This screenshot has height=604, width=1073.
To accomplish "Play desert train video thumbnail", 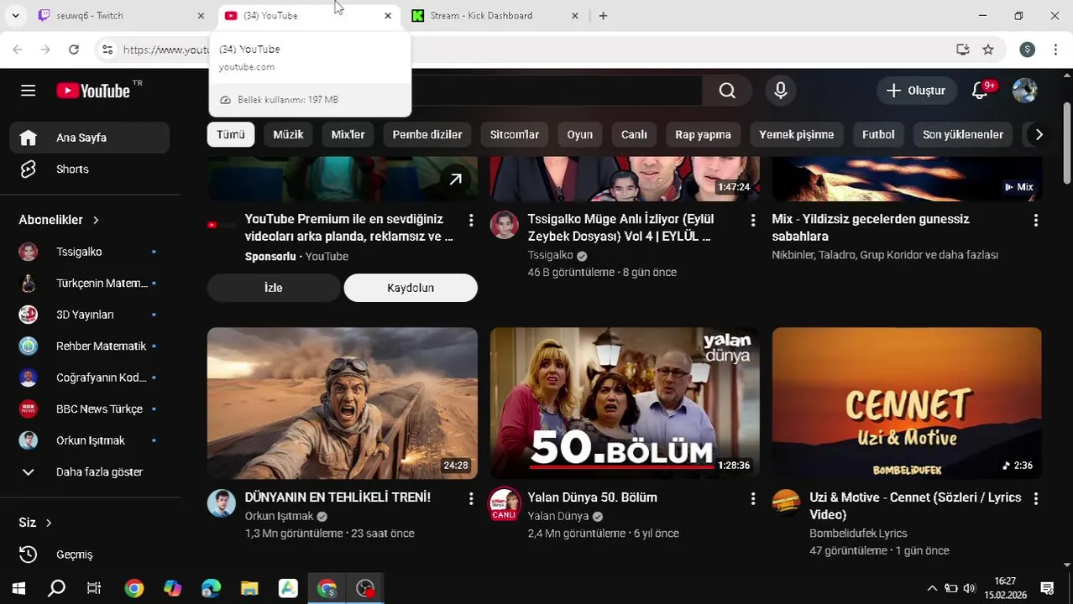I will (343, 404).
